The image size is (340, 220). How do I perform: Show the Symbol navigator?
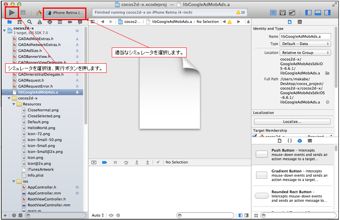coord(19,22)
